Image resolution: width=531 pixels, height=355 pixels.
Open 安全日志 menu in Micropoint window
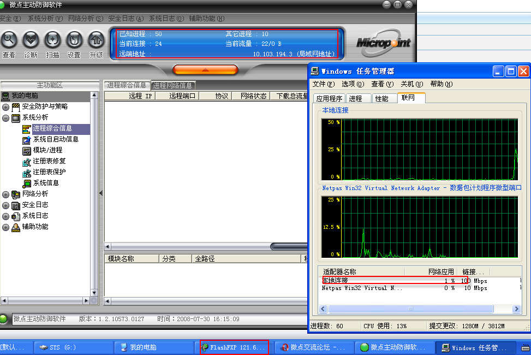tap(126, 19)
